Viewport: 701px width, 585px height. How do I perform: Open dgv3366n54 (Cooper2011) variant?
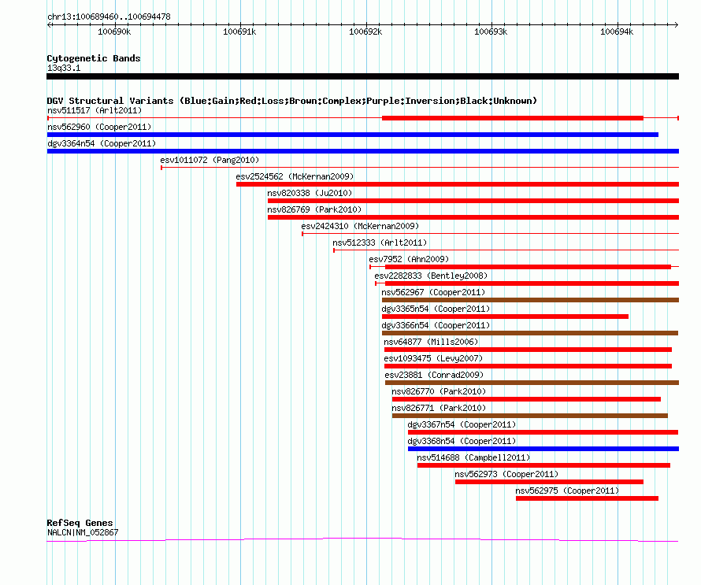[x=436, y=325]
